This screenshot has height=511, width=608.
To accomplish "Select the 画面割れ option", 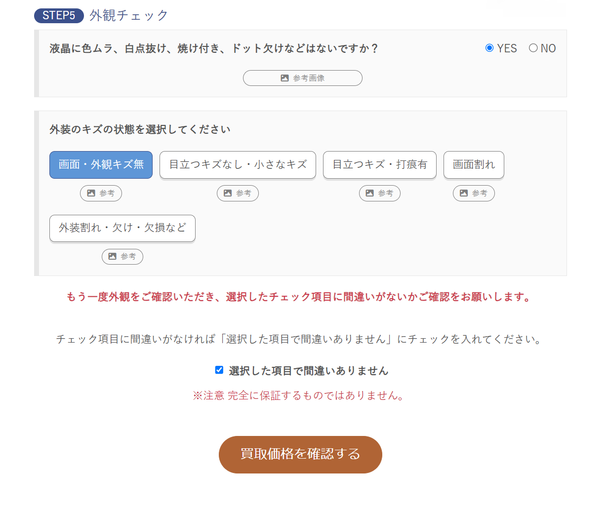I will point(474,165).
